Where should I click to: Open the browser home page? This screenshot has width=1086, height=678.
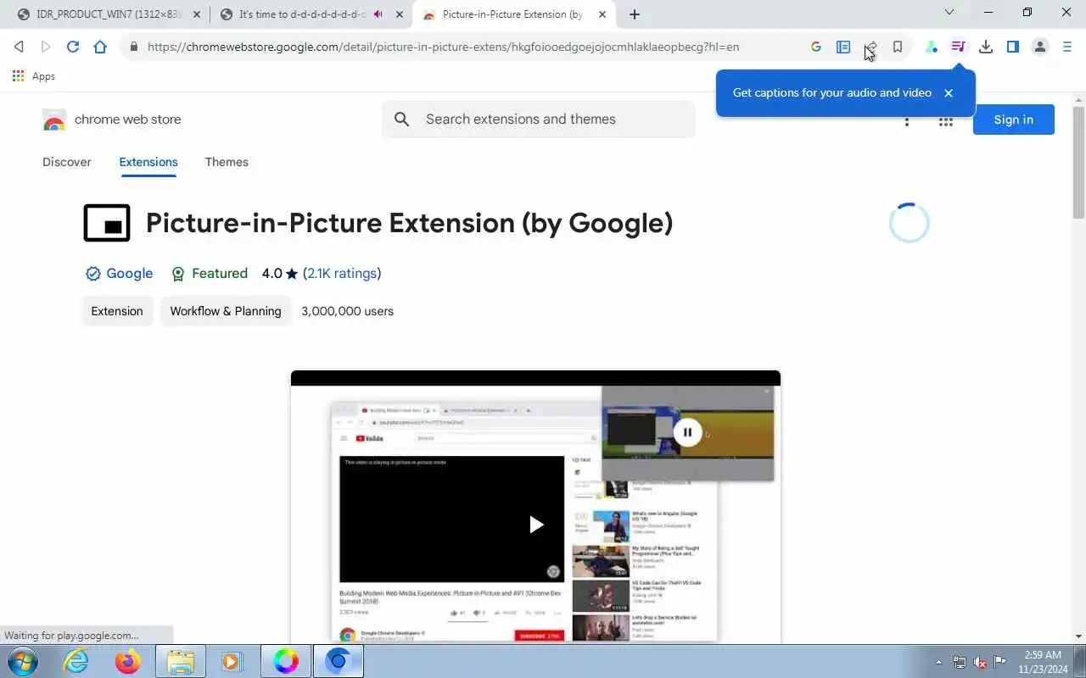point(100,47)
